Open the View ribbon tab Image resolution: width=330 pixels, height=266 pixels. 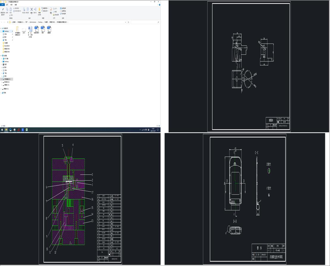(x=15, y=5)
